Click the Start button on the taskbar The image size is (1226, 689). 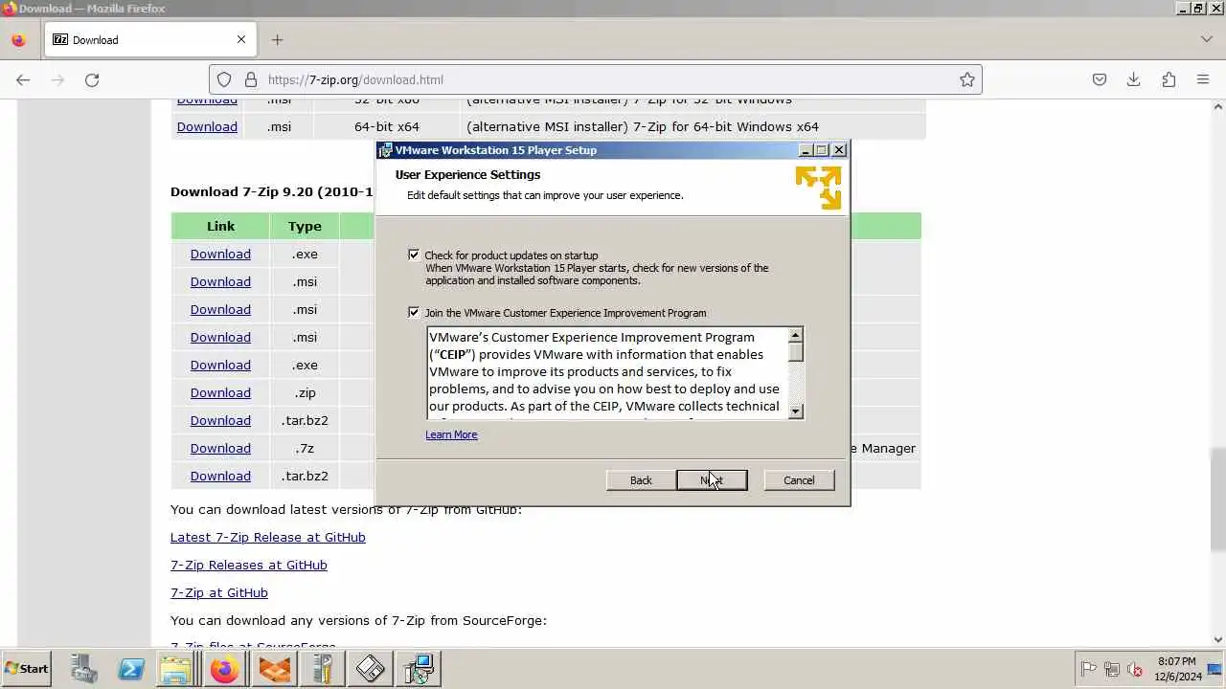coord(26,669)
